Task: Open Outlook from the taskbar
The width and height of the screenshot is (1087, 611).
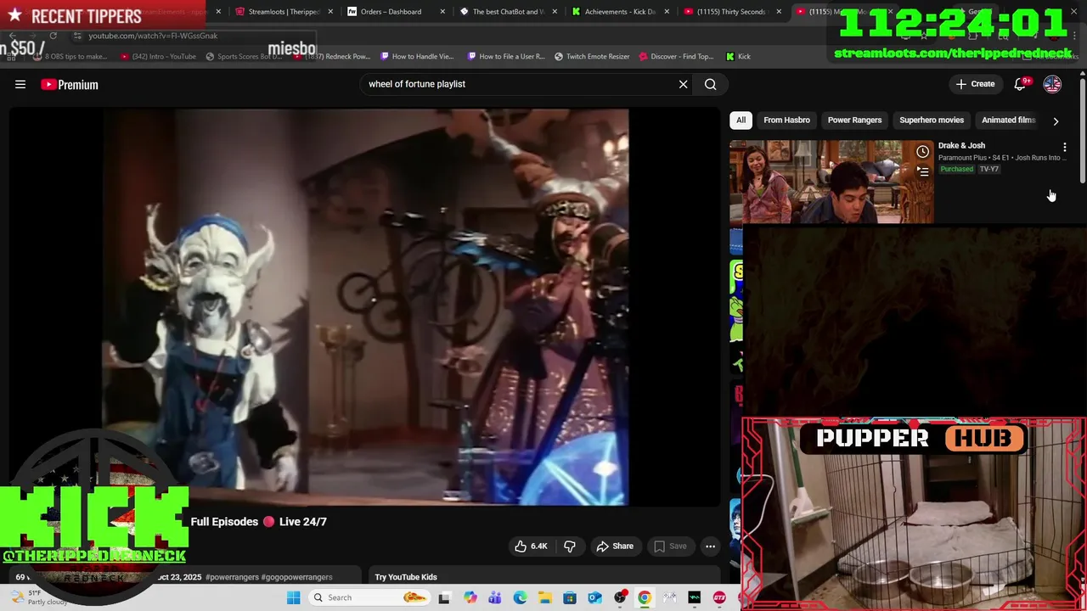Action: click(x=594, y=597)
